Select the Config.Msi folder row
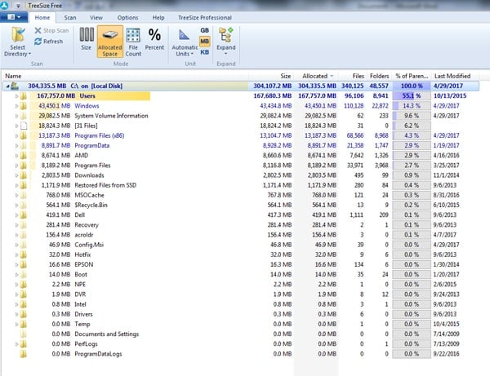The image size is (490, 376). 241,245
